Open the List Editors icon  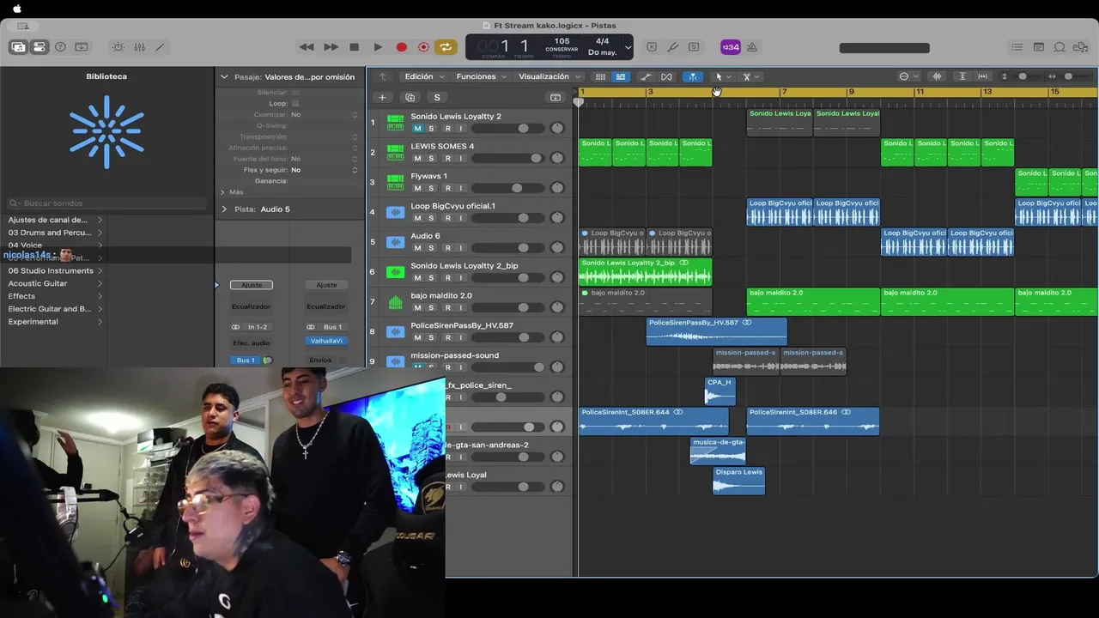pyautogui.click(x=1017, y=47)
